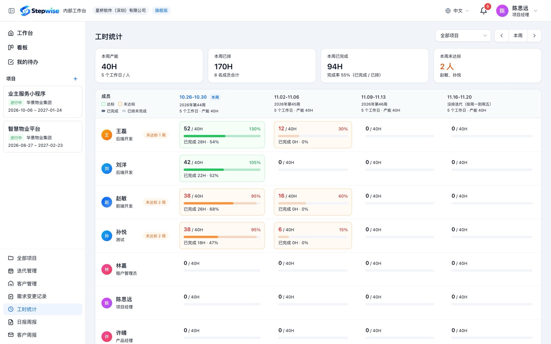Click 旗舰版 edition badge
The width and height of the screenshot is (551, 344).
161,11
